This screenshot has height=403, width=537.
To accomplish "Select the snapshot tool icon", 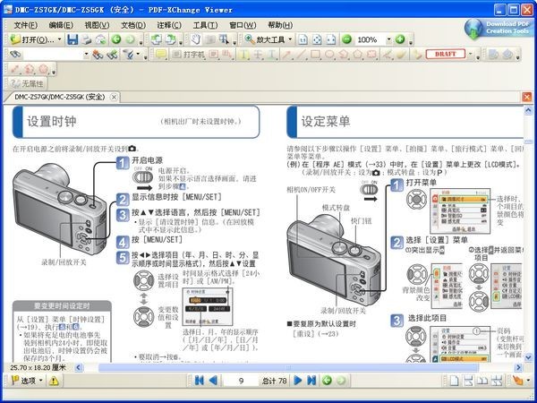I will pyautogui.click(x=209, y=39).
